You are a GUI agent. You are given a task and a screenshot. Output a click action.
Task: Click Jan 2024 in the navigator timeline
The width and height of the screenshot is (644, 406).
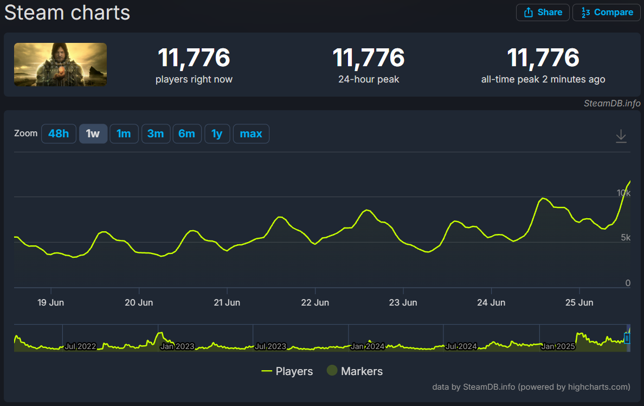pyautogui.click(x=367, y=346)
